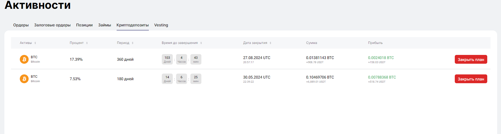Select the Криптодепозиты tab
This screenshot has height=134, width=501.
tap(133, 25)
